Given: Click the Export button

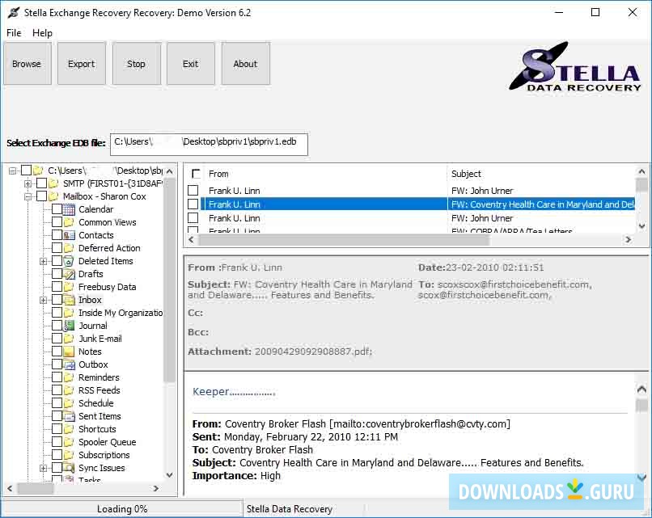Looking at the screenshot, I should [x=81, y=63].
